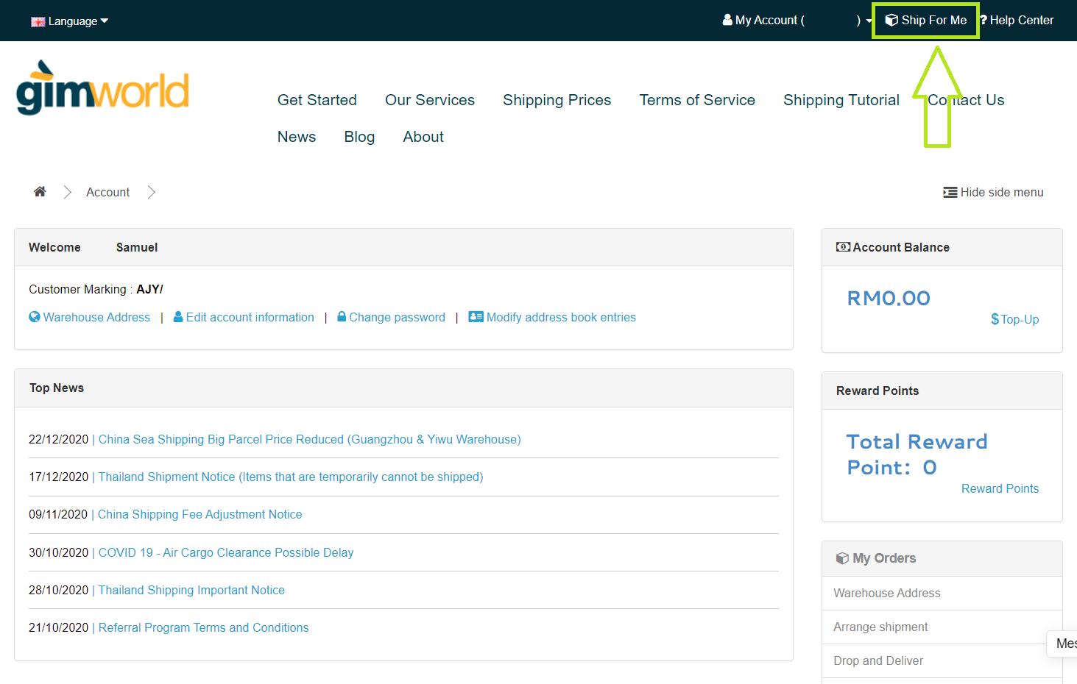
Task: Click the gimworld logo
Action: click(103, 88)
